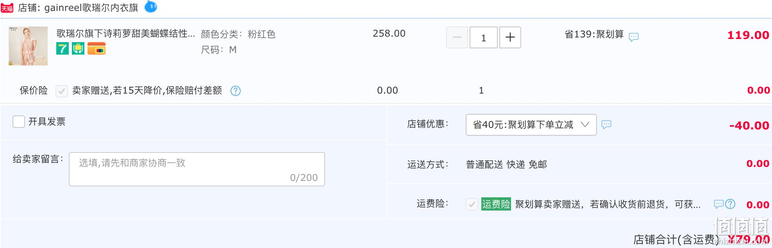
Task: Open comment bubble next to 省139:聚划算
Action: coord(633,37)
